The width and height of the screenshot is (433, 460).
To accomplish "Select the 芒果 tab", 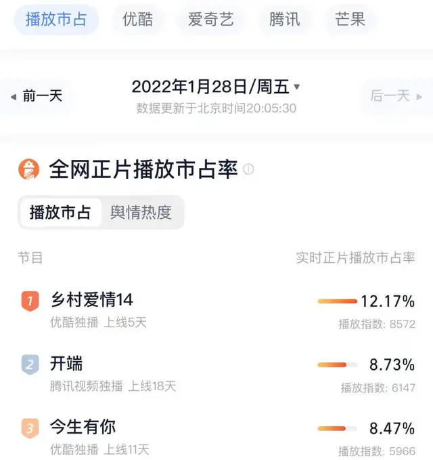I will tap(350, 20).
